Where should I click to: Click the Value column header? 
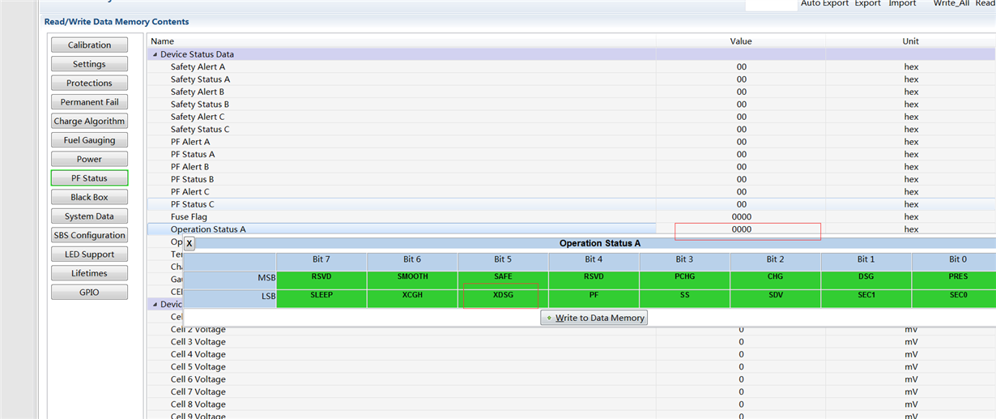click(x=741, y=41)
